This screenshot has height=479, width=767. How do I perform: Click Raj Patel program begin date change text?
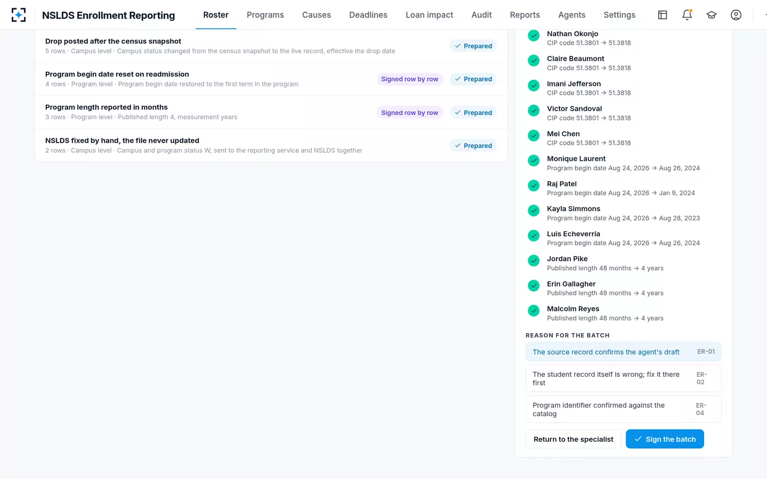(621, 193)
